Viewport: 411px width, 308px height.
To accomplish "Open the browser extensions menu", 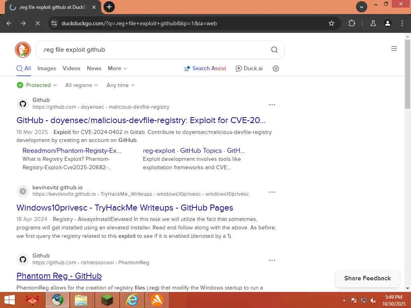I will click(x=352, y=23).
